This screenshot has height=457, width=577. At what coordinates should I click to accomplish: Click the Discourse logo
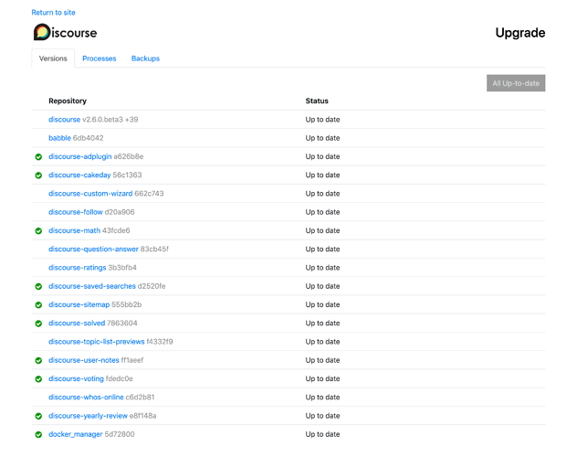[x=65, y=32]
